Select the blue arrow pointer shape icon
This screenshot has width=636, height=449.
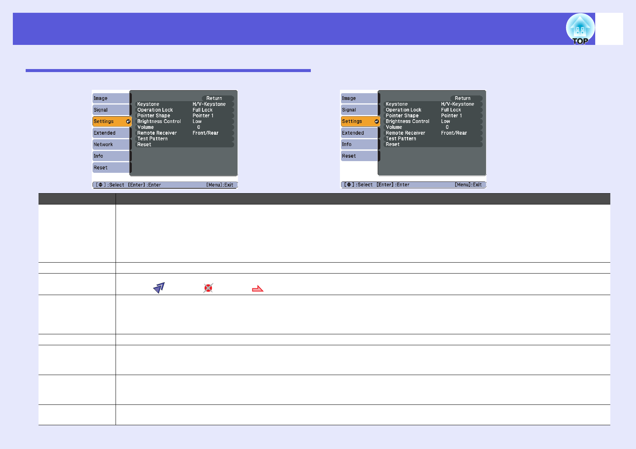pos(159,288)
